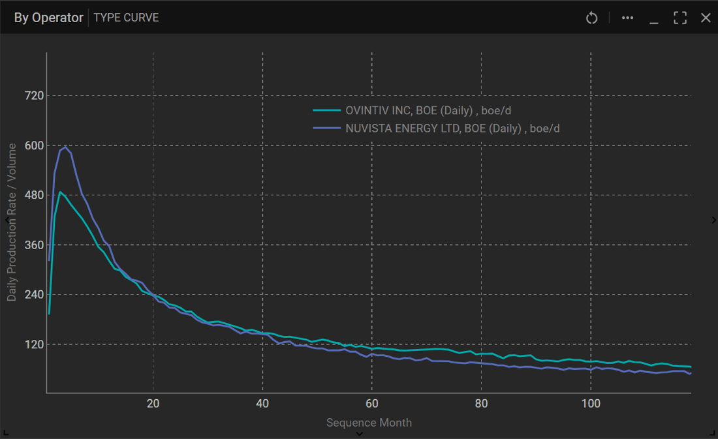The width and height of the screenshot is (718, 439).
Task: Click the purple NUVISTA legend line swatch
Action: [x=326, y=129]
